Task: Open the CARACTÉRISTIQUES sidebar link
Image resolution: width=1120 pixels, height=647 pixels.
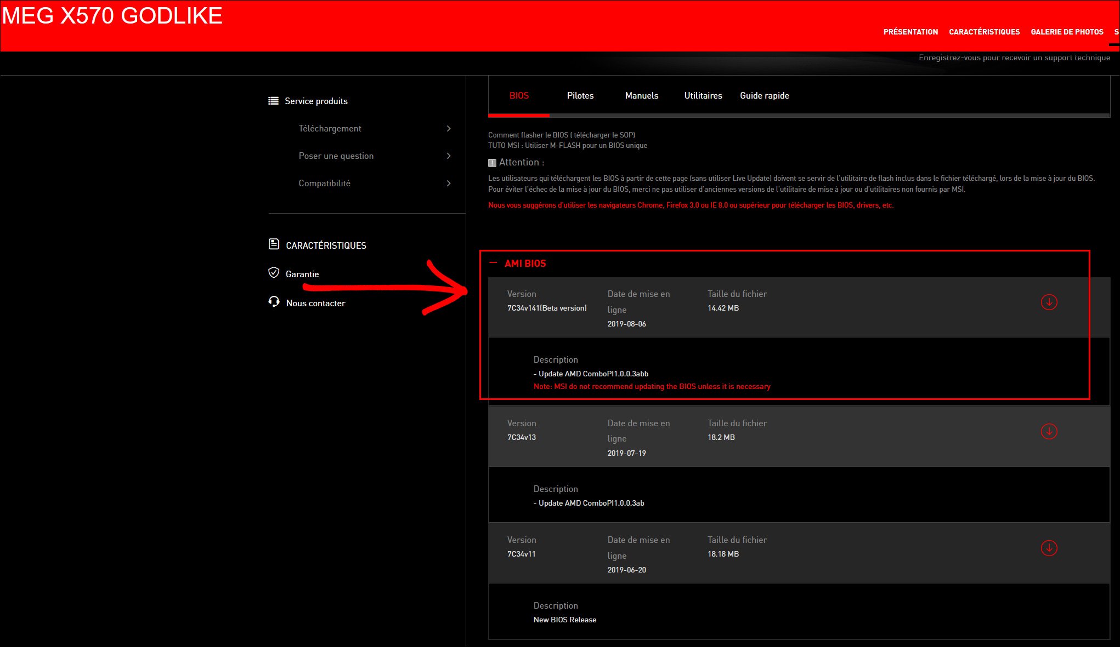Action: [326, 245]
